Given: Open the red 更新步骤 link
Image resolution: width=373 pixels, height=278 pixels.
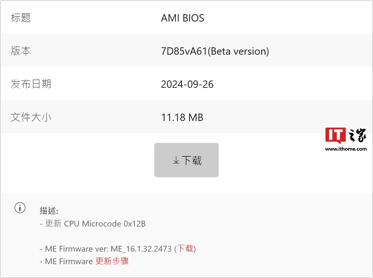Looking at the screenshot, I should pyautogui.click(x=112, y=261).
